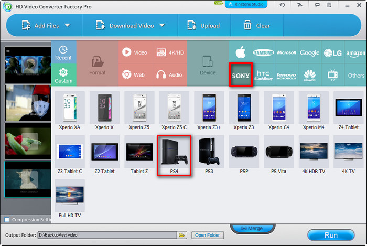Image resolution: width=367 pixels, height=246 pixels.
Task: Select the PSP device profile
Action: click(x=244, y=155)
